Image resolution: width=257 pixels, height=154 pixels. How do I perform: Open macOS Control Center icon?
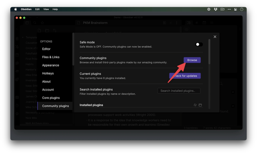point(235,9)
